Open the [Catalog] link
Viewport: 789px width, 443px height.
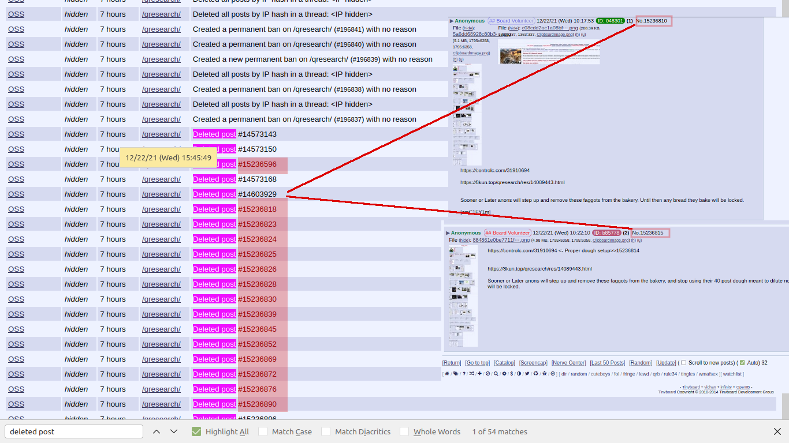(x=504, y=363)
